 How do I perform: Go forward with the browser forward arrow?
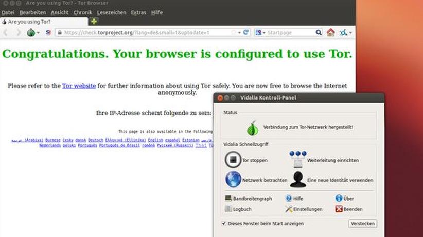[19, 32]
